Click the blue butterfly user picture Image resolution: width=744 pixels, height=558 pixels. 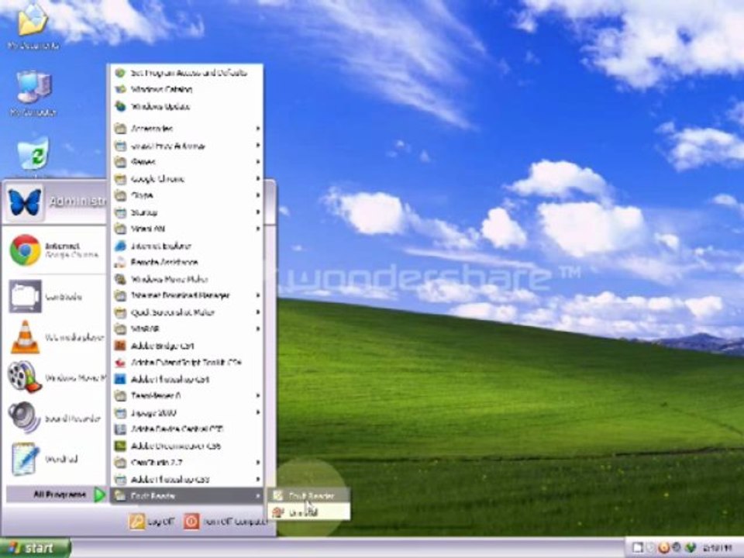pos(25,203)
